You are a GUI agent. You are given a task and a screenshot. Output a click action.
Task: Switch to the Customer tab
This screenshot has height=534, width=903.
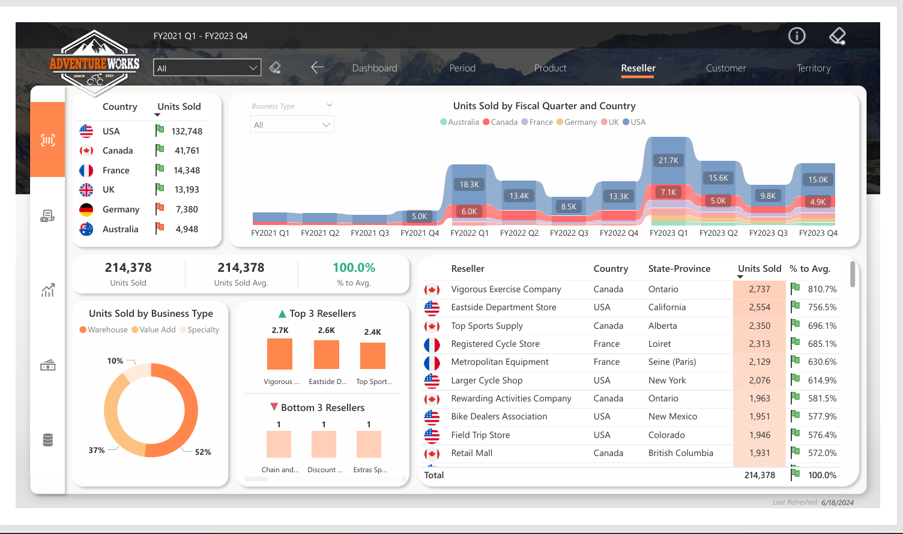point(726,68)
